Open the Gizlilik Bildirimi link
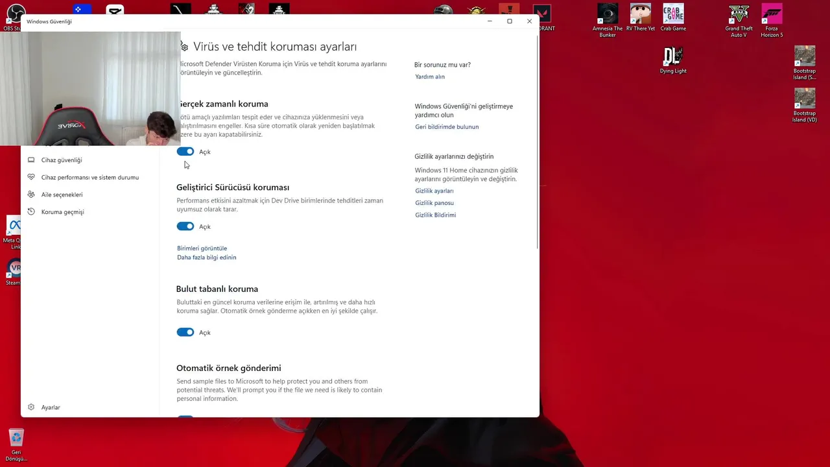Image resolution: width=830 pixels, height=467 pixels. 436,215
